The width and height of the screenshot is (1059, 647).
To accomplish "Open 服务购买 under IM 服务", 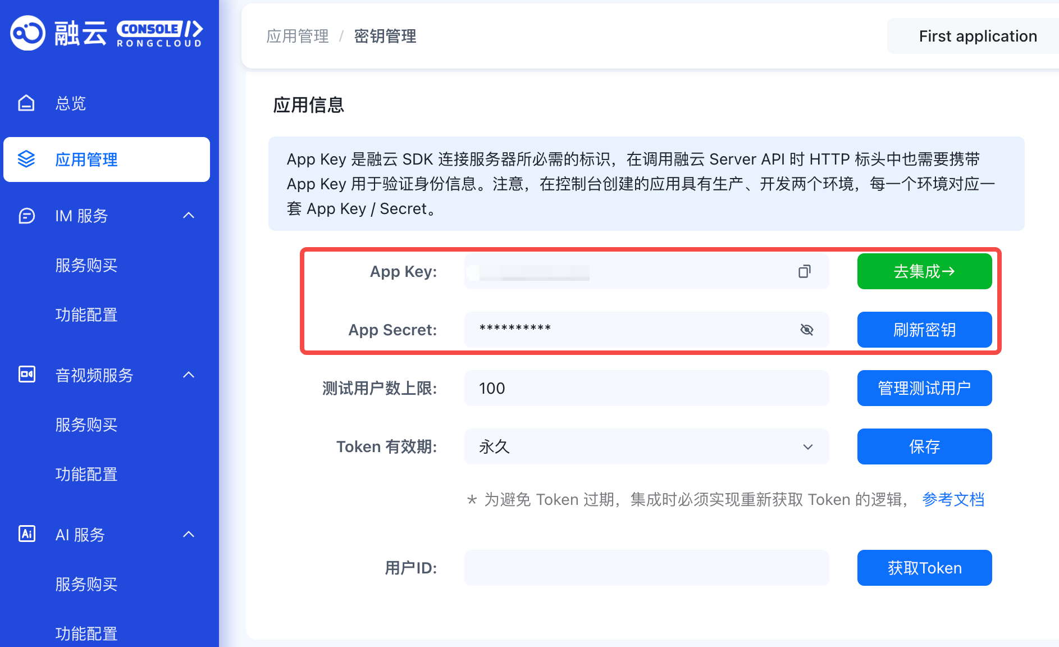I will 86,265.
